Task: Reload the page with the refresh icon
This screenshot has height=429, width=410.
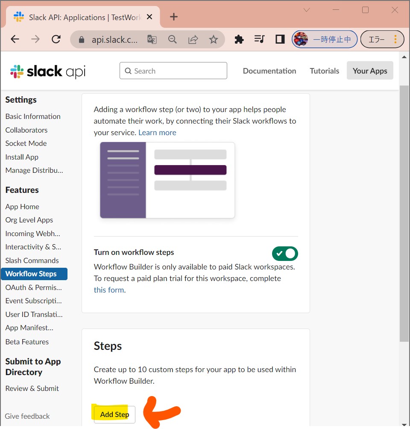Action: [x=56, y=39]
